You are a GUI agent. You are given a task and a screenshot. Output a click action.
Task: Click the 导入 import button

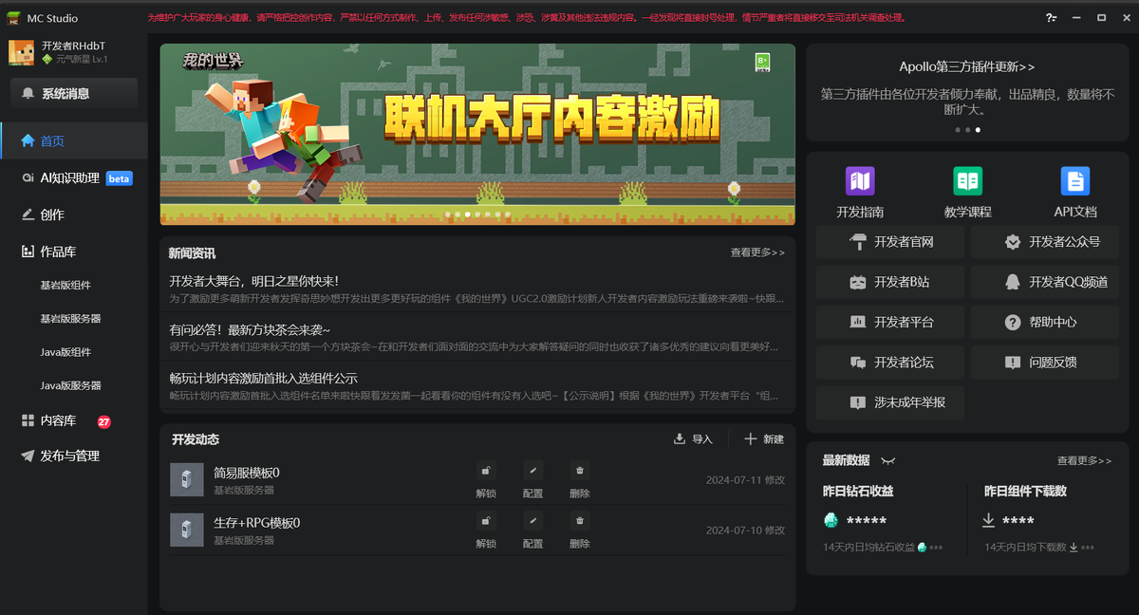click(x=693, y=438)
